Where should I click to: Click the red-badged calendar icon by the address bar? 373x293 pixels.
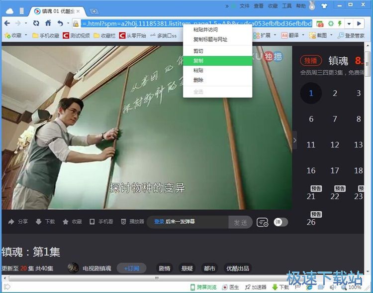(320, 23)
